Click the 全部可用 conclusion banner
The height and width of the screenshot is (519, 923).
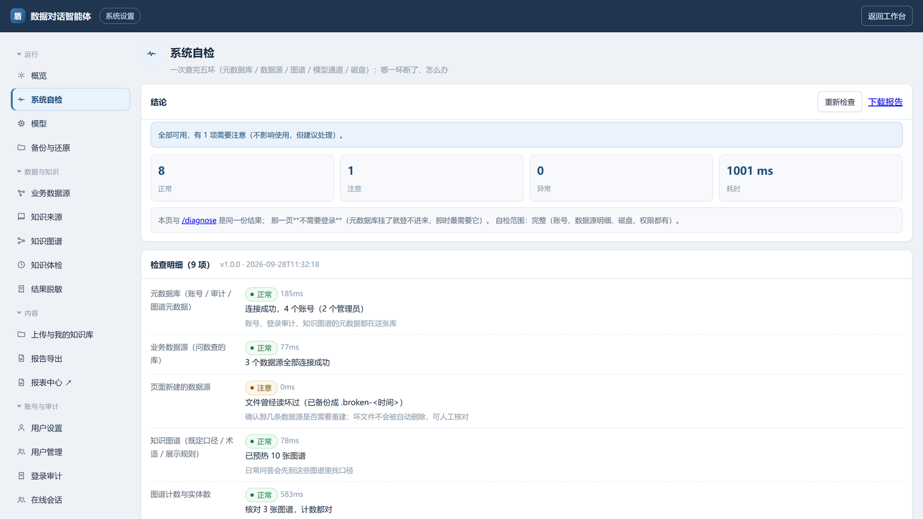(x=527, y=135)
